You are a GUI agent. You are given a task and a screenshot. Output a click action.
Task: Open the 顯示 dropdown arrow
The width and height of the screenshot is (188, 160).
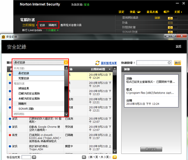[x=66, y=62]
